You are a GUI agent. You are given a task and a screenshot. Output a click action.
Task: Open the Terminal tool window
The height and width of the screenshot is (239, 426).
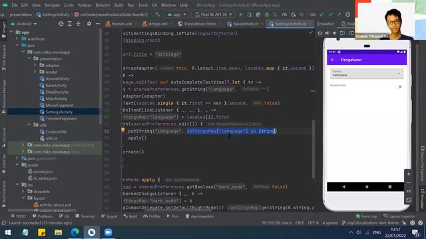pyautogui.click(x=85, y=216)
